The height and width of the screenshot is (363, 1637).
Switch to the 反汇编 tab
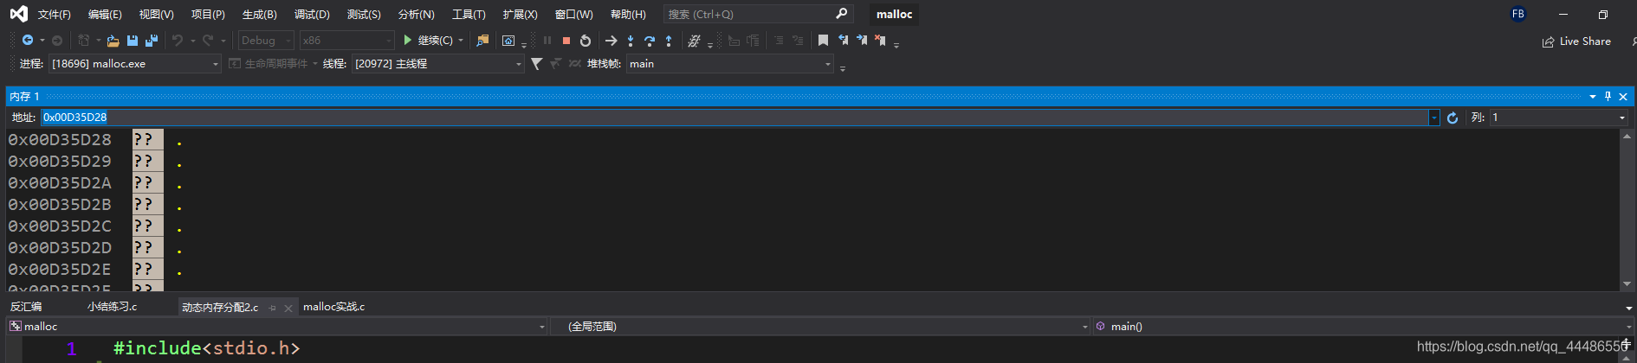coord(26,307)
